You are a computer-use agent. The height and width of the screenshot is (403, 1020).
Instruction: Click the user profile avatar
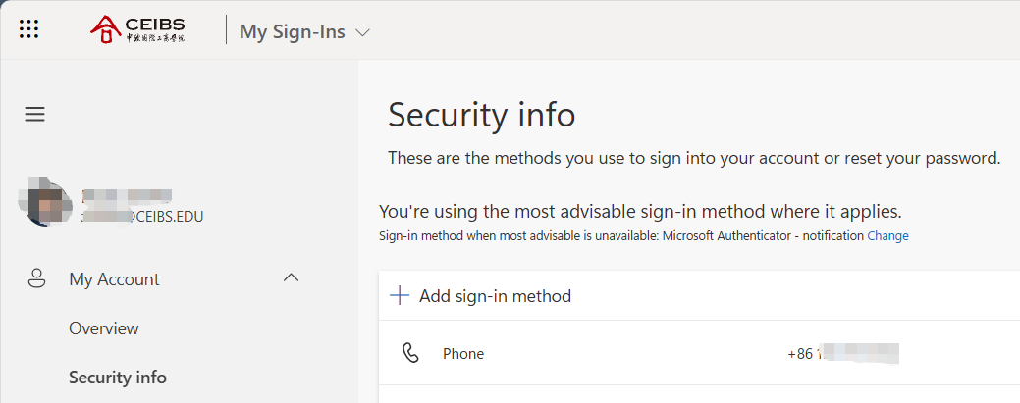click(x=44, y=201)
